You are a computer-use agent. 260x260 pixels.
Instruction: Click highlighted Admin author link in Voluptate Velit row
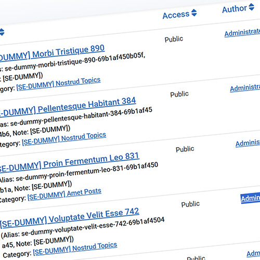pyautogui.click(x=251, y=198)
